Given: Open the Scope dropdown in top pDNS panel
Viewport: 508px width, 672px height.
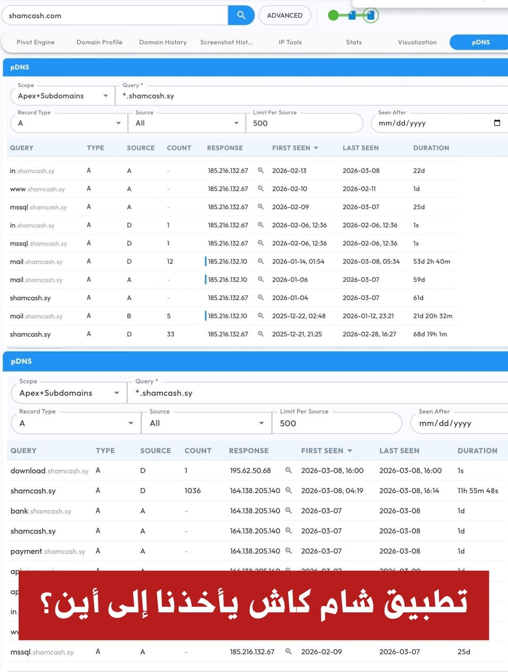Looking at the screenshot, I should click(63, 96).
